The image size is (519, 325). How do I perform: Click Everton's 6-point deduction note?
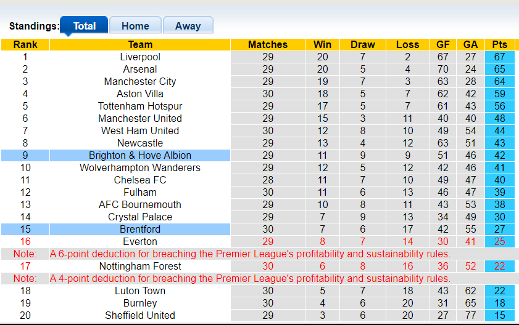(250, 254)
